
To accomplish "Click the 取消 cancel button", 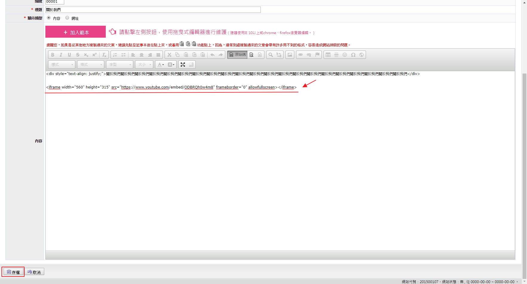I will click(34, 272).
